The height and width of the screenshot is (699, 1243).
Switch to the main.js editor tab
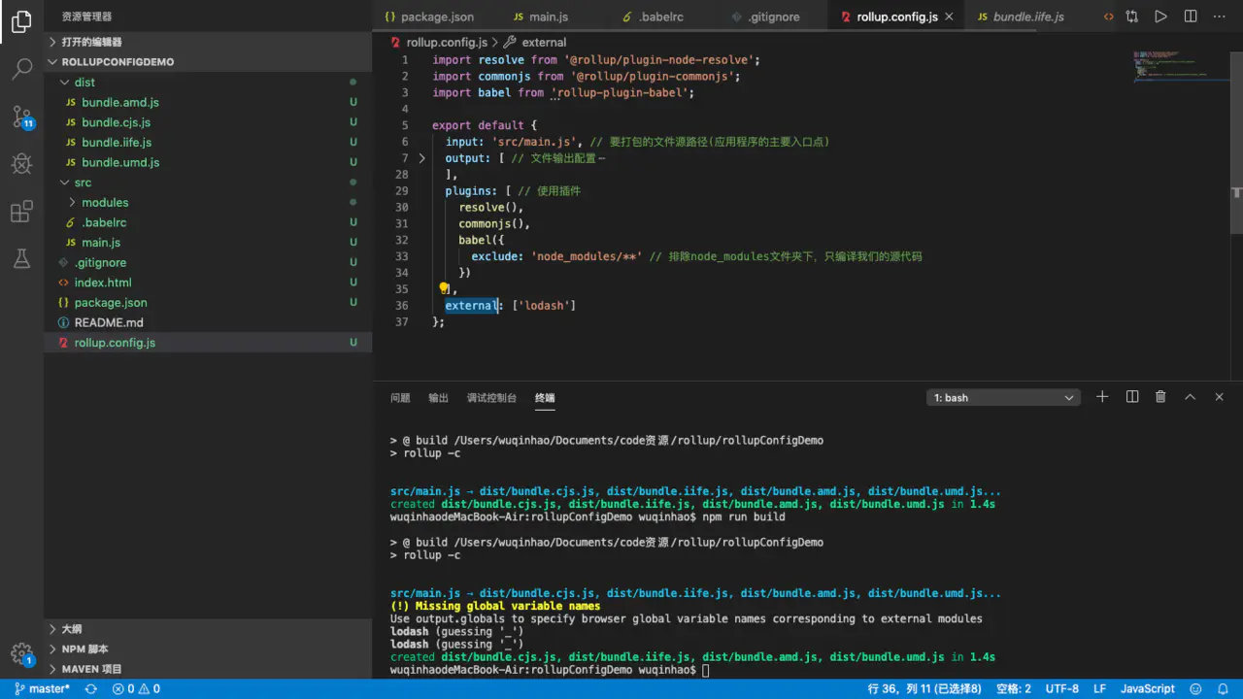click(539, 17)
